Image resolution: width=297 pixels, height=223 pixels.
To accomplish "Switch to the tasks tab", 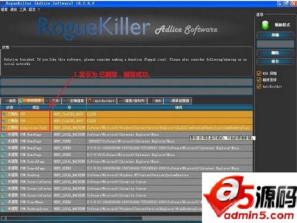I will [x=53, y=100].
